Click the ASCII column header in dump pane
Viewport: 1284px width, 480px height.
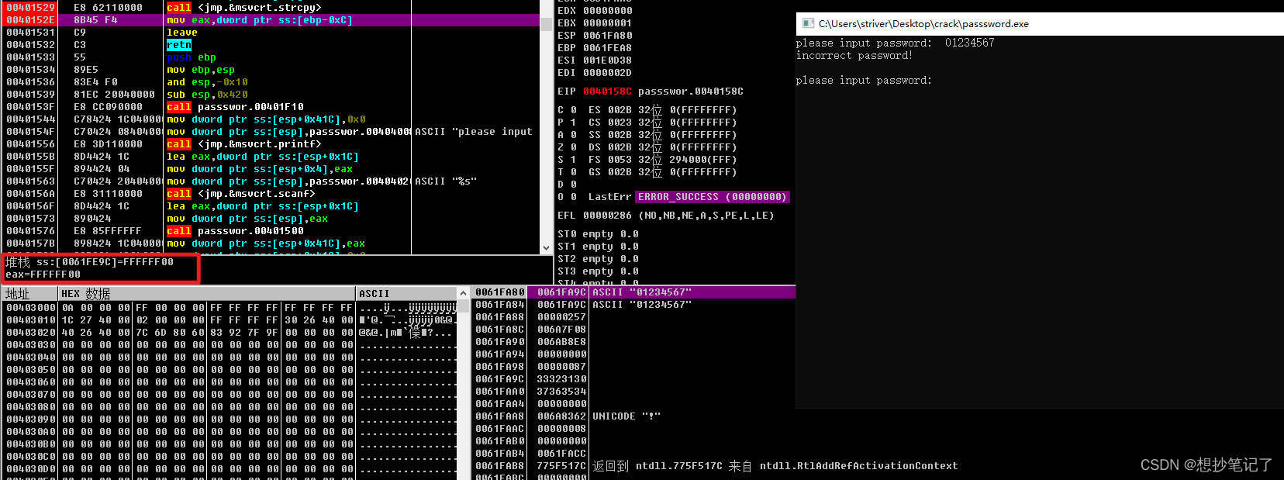(407, 293)
